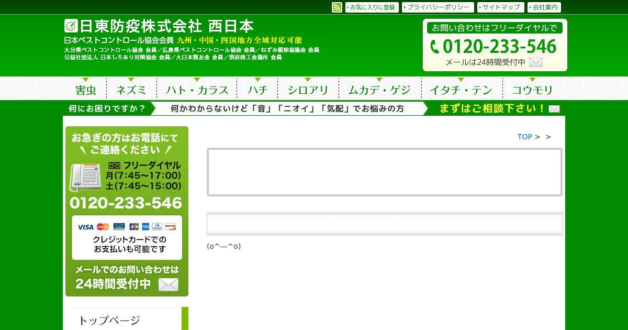Open the プライバシーポリシー page
This screenshot has height=330, width=628.
438,7
